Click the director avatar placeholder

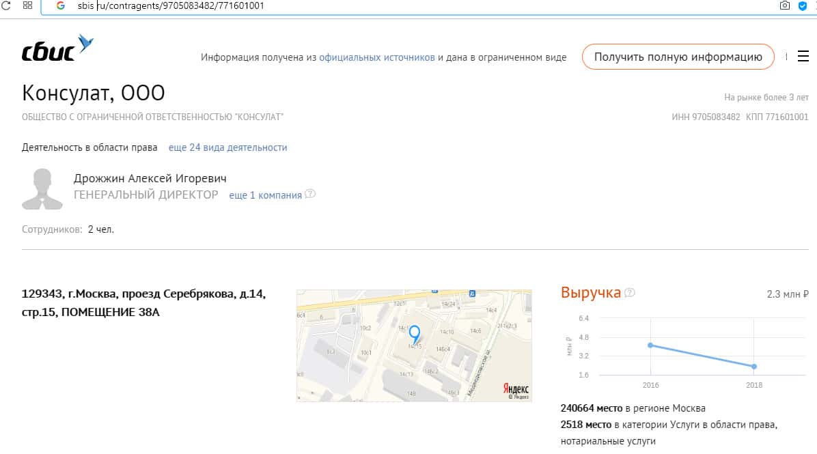click(x=42, y=189)
